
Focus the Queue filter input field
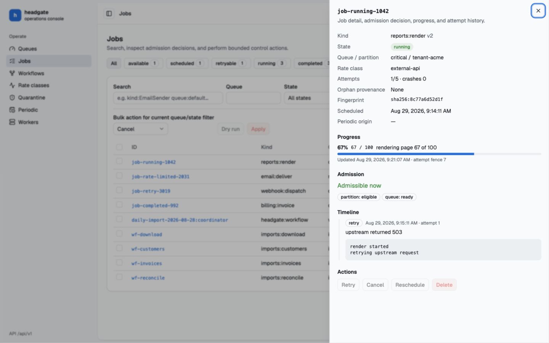254,98
